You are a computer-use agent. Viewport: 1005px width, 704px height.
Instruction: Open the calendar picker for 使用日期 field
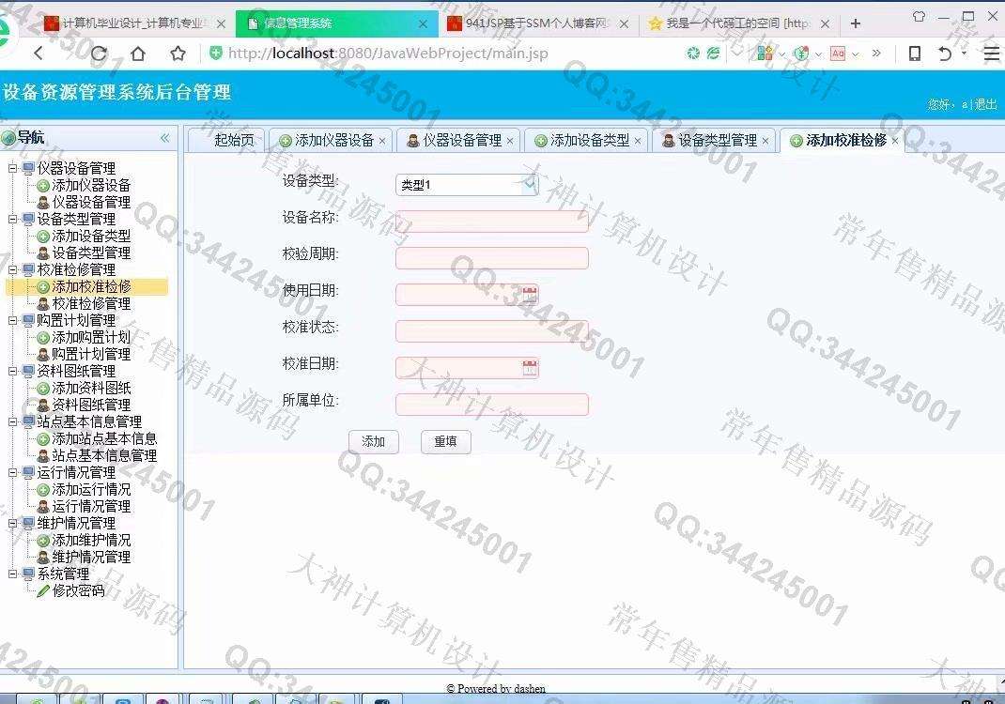click(530, 294)
